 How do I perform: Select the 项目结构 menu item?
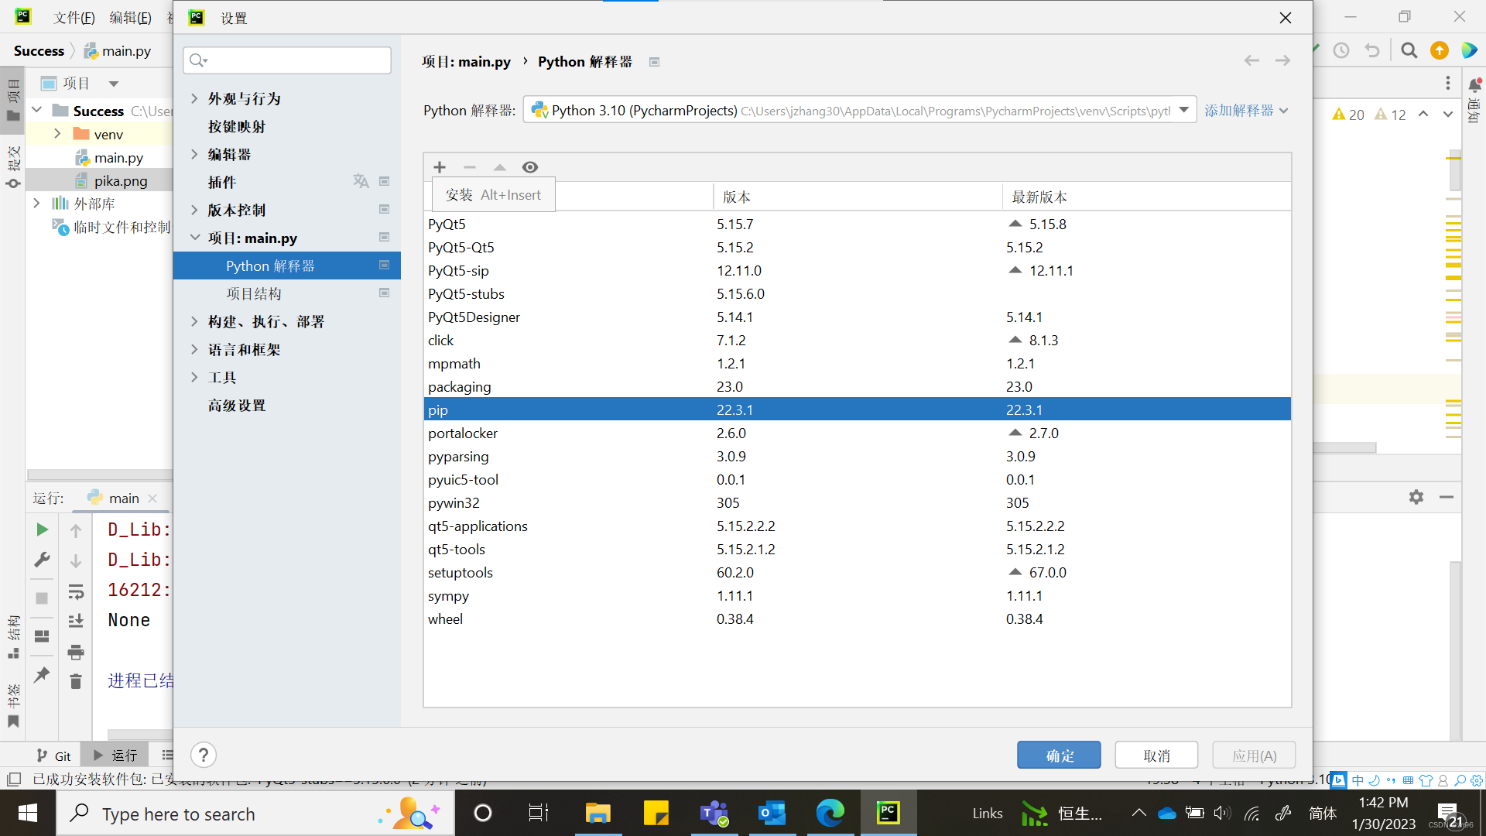252,293
